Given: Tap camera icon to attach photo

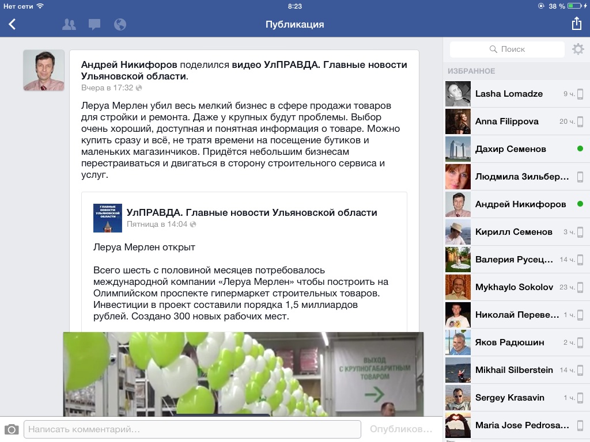Looking at the screenshot, I should coord(12,429).
